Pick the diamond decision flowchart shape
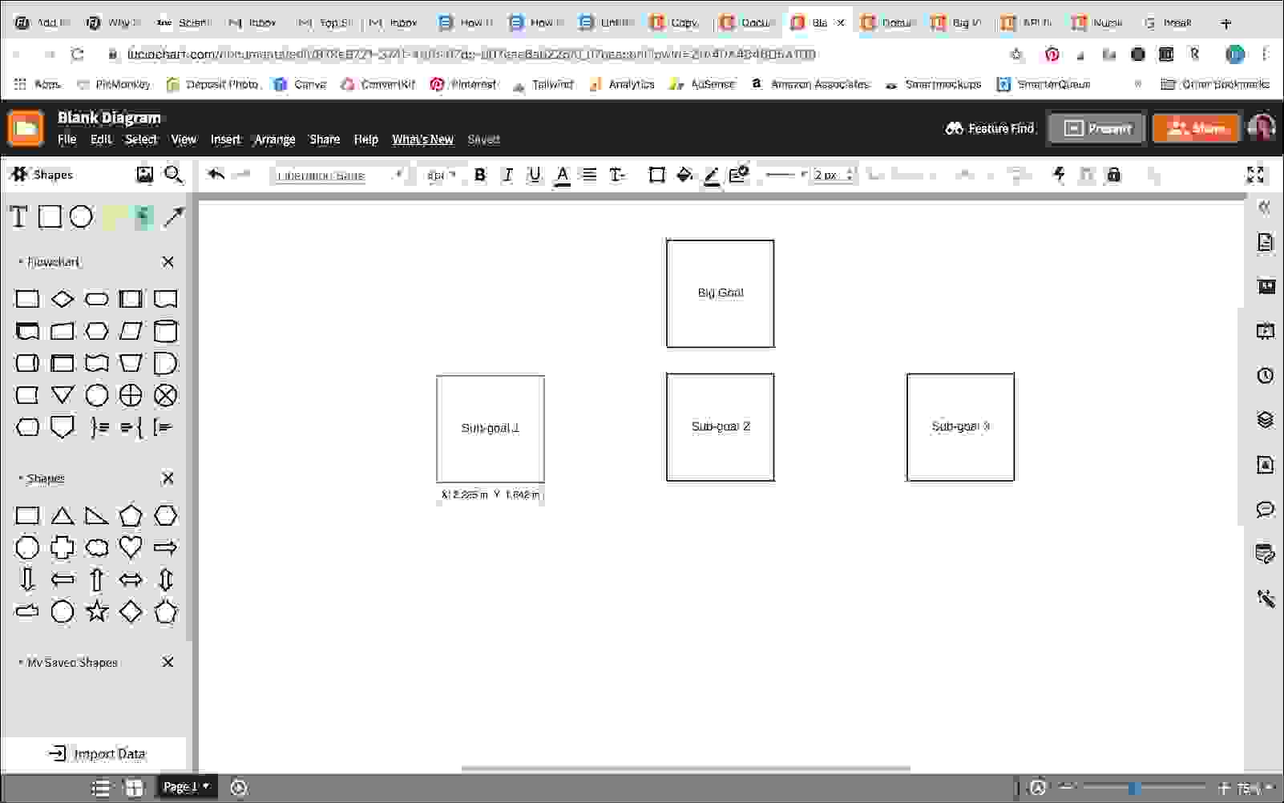This screenshot has width=1284, height=803. pos(62,299)
